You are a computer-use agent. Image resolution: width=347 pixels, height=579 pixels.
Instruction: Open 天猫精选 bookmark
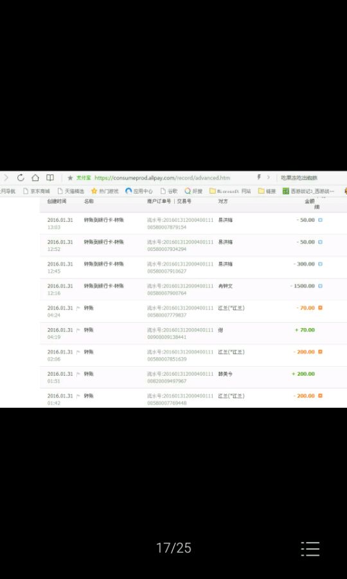[71, 191]
